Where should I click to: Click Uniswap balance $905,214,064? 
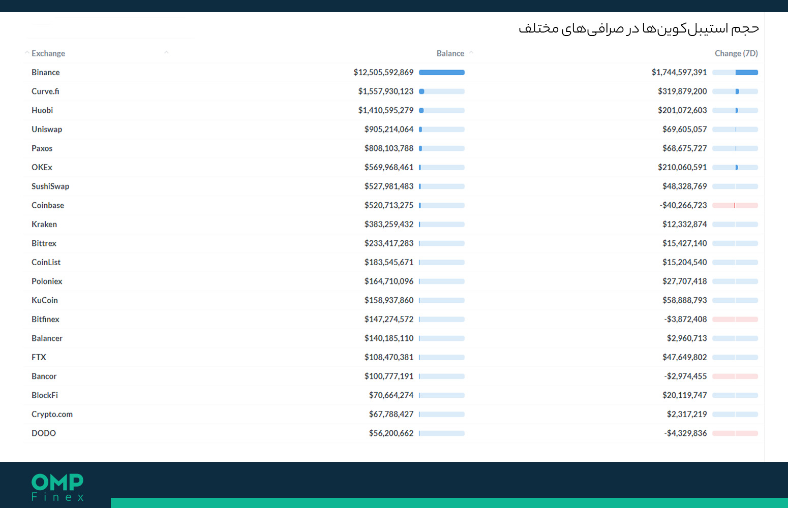pyautogui.click(x=389, y=130)
